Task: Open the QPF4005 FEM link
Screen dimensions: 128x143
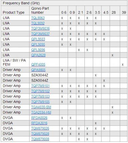Action: pyautogui.click(x=38, y=64)
